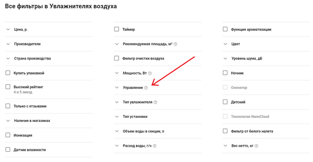The image size is (313, 162).
Task: Expand the Расход воды, г/ч chevron
Action: 117,146
